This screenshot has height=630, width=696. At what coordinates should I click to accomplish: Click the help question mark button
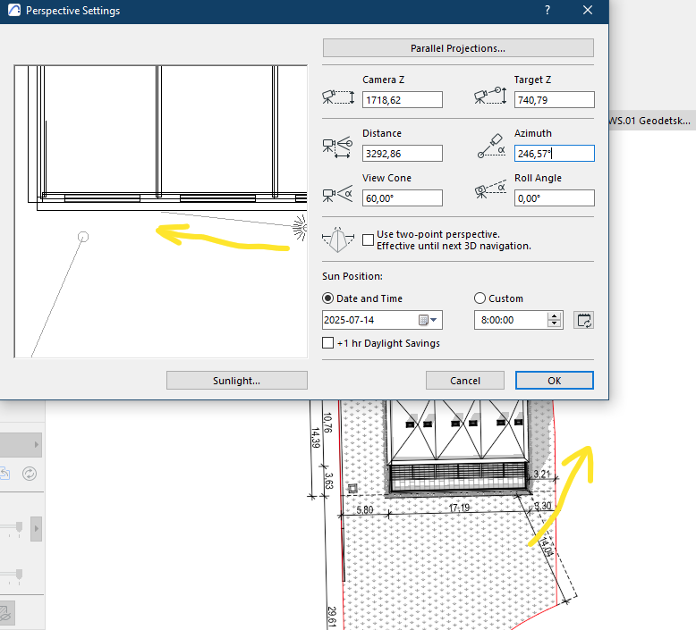click(x=547, y=10)
